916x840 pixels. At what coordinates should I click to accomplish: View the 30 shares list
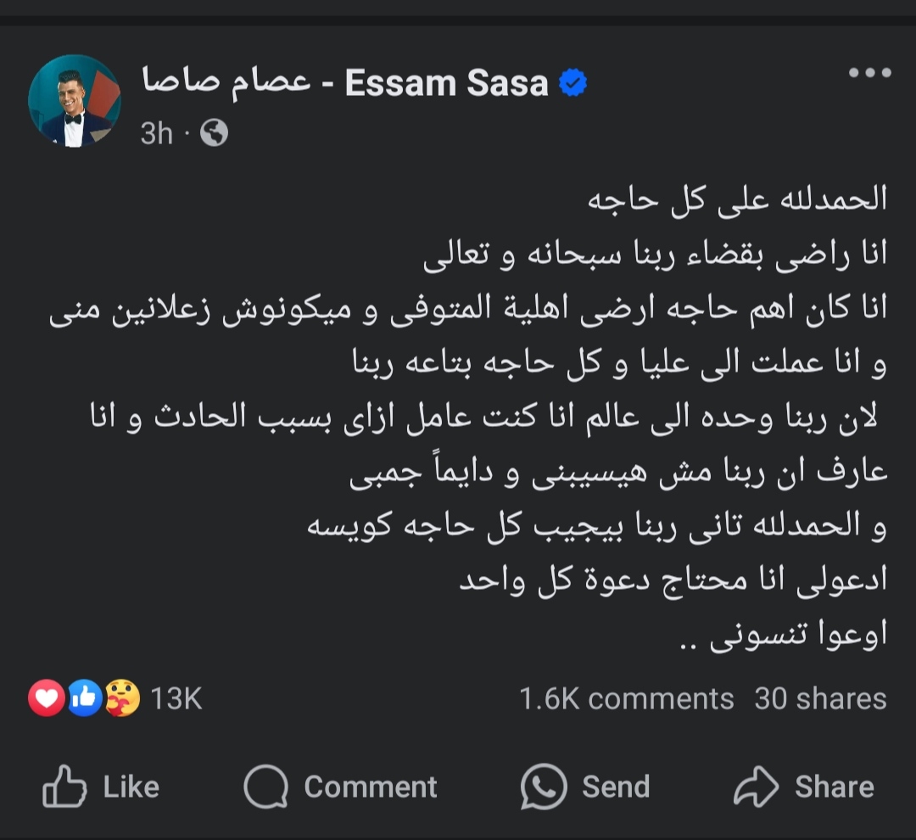point(820,698)
